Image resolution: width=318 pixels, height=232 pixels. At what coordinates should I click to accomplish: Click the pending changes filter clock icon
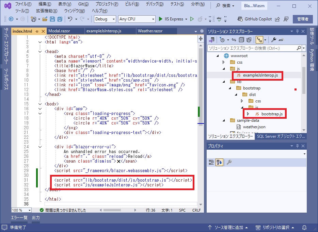point(222,40)
